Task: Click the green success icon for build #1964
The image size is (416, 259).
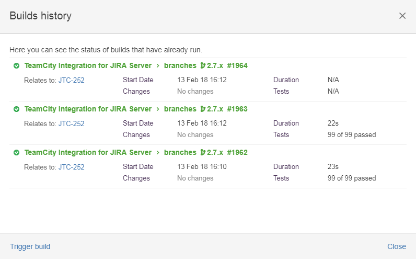Action: click(x=16, y=66)
